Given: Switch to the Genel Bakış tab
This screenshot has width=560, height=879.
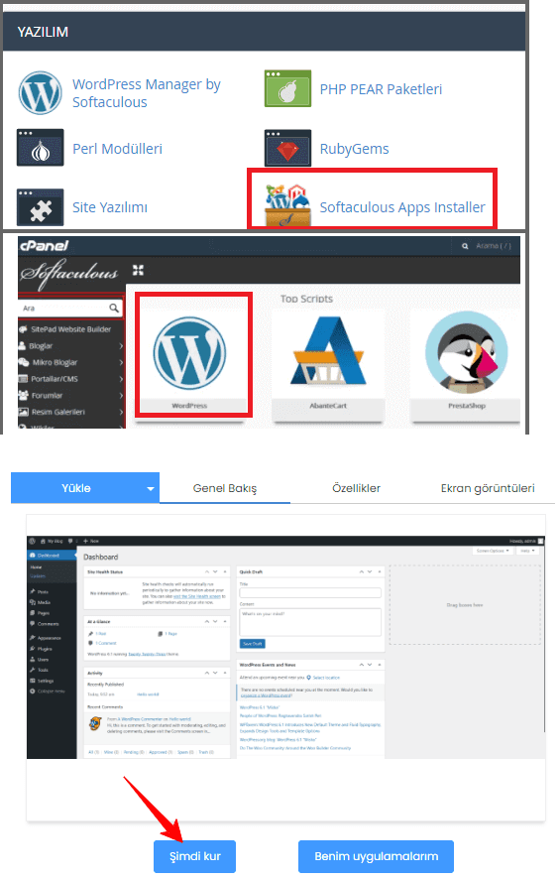Looking at the screenshot, I should (x=225, y=488).
